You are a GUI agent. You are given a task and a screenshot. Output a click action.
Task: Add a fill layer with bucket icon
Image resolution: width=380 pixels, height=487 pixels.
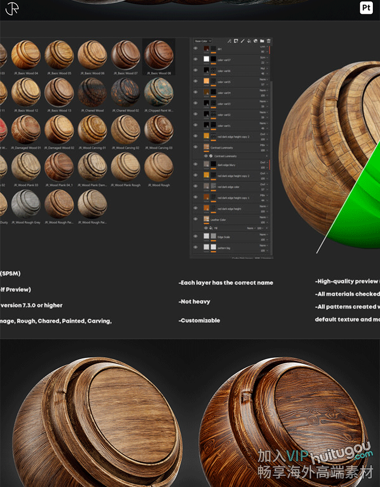(x=249, y=41)
